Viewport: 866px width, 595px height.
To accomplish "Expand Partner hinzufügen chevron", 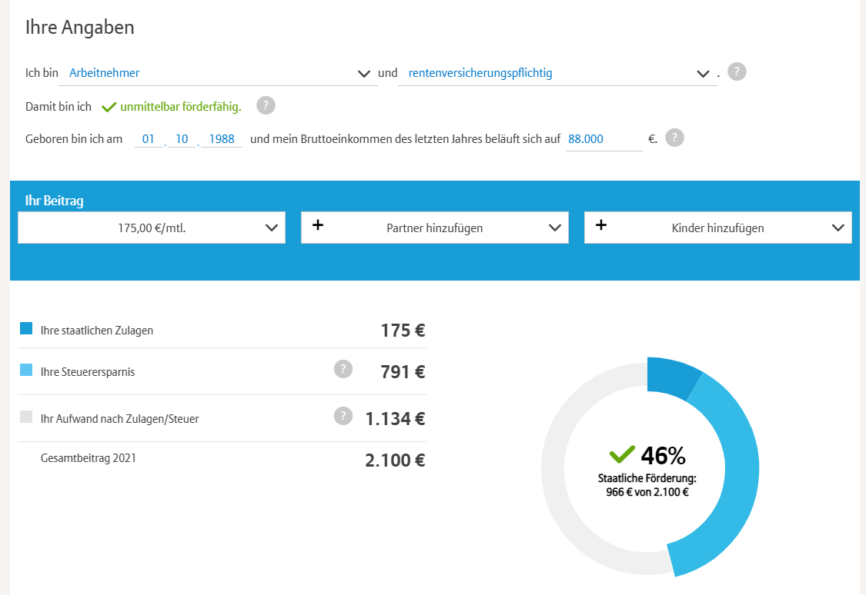I will [554, 228].
